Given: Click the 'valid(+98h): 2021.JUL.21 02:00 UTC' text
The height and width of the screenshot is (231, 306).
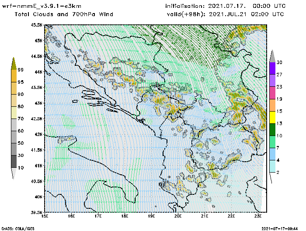Looking at the screenshot, I should pyautogui.click(x=226, y=14).
